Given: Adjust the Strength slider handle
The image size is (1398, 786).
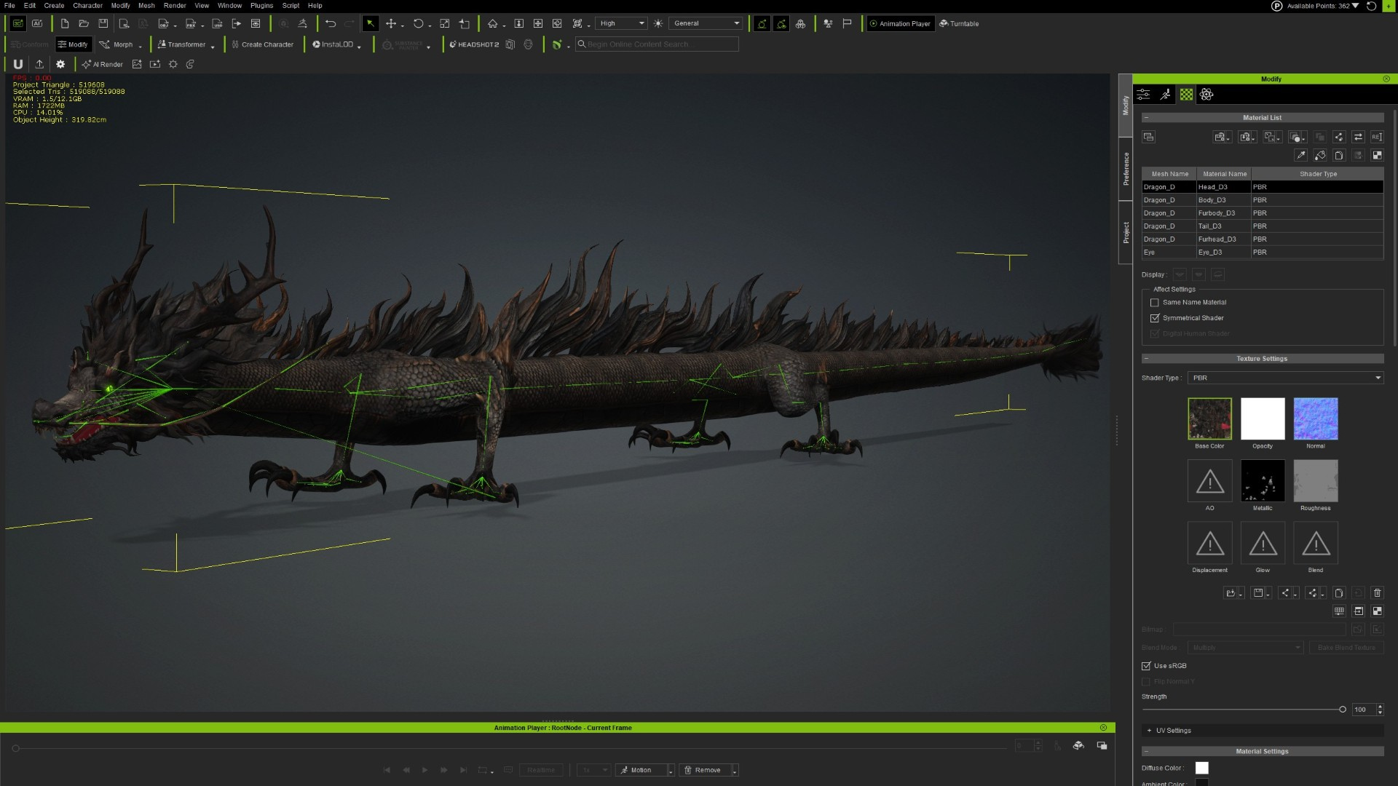Looking at the screenshot, I should tap(1343, 710).
